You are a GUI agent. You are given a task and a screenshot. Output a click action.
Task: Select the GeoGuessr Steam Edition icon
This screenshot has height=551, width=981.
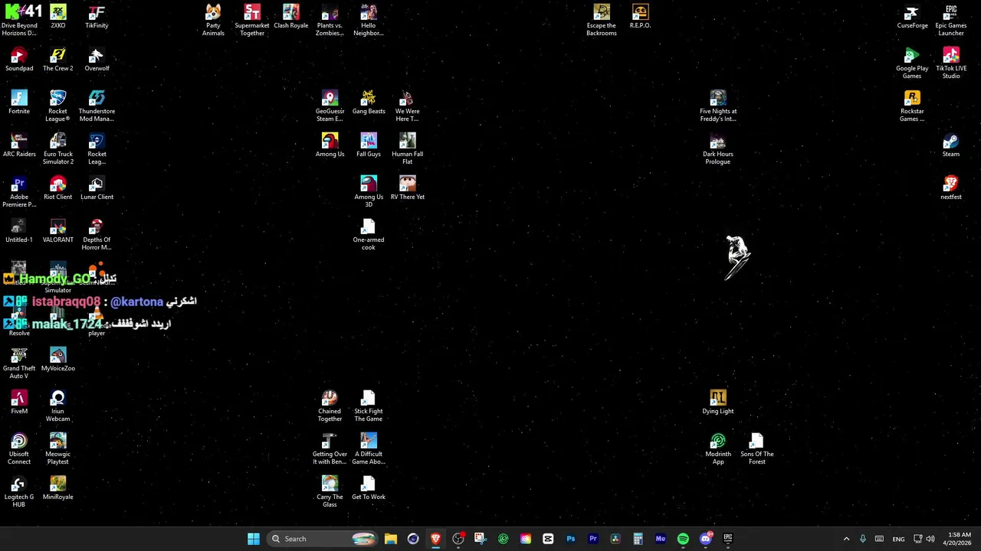pos(330,106)
